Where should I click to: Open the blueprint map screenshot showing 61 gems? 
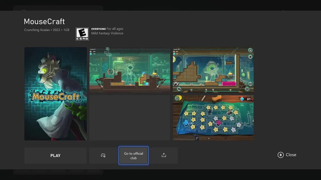pos(213,118)
